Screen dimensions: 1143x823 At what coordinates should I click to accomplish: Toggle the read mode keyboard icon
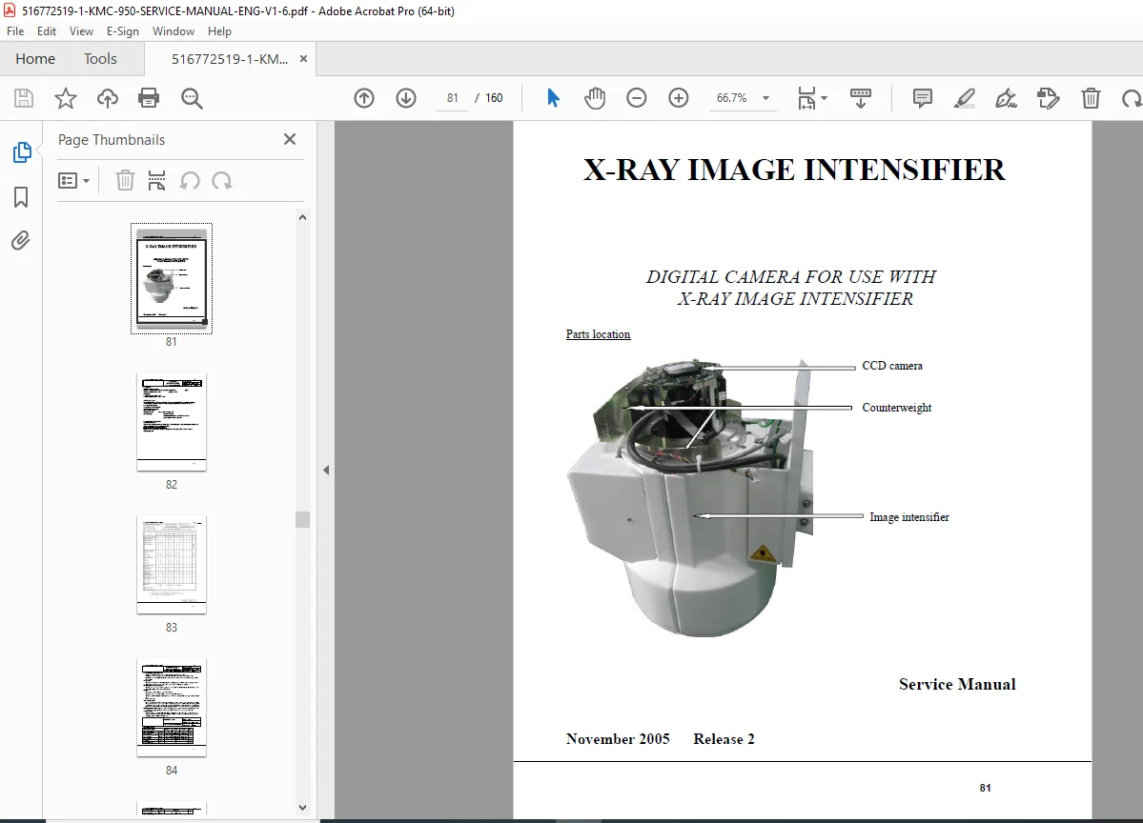pos(861,98)
